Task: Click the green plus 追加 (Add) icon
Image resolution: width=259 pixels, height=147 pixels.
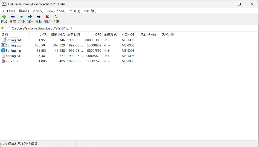Action: coord(4,17)
